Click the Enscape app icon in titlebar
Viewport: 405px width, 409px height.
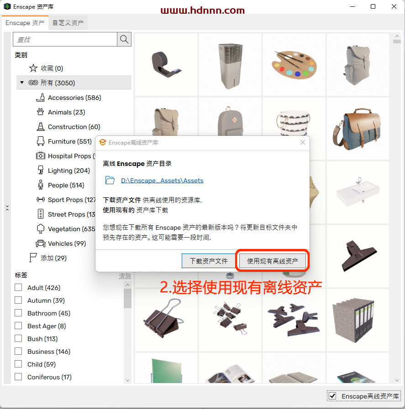click(7, 6)
